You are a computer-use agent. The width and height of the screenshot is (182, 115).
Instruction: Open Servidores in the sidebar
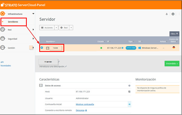[13, 22]
